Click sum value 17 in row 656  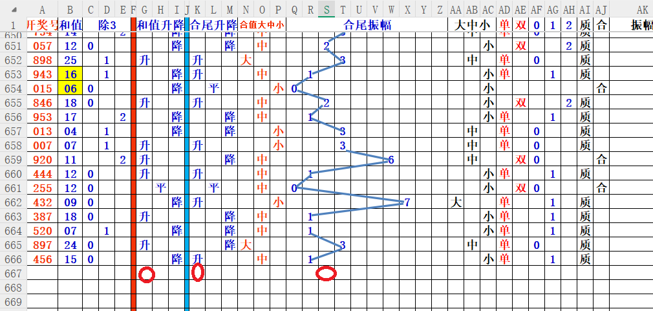click(x=70, y=117)
